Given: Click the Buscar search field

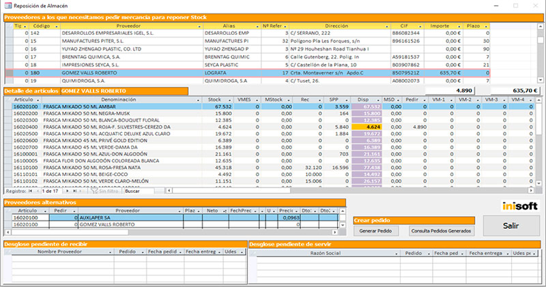Looking at the screenshot, I should point(139,191).
